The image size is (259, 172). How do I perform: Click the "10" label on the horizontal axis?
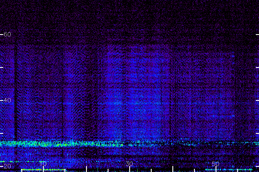[43, 164]
